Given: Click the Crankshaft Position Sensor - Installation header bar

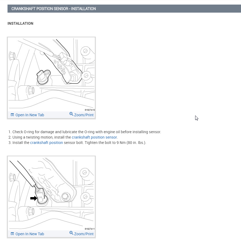Looking at the screenshot, I should (x=124, y=9).
